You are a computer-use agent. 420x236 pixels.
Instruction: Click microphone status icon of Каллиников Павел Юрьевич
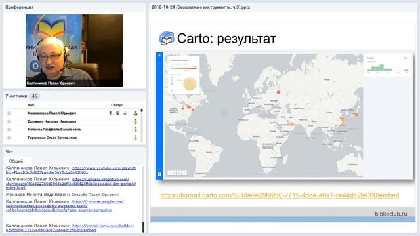click(x=110, y=113)
